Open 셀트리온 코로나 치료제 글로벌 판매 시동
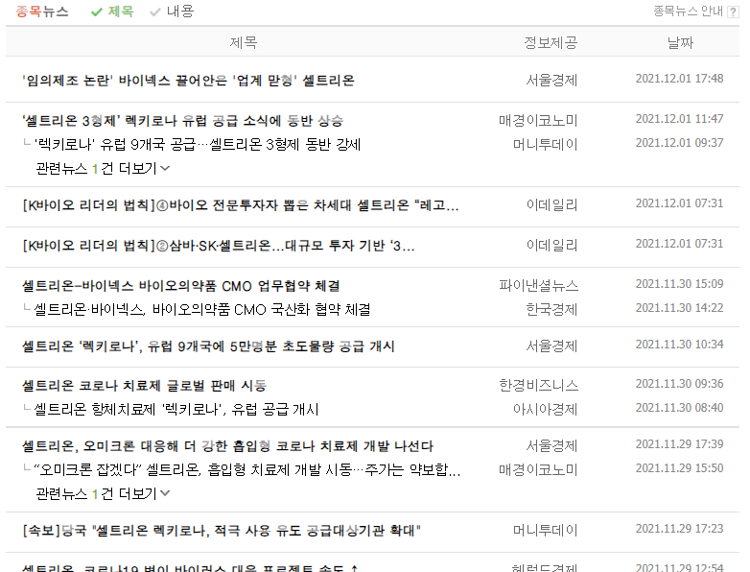 coord(145,386)
